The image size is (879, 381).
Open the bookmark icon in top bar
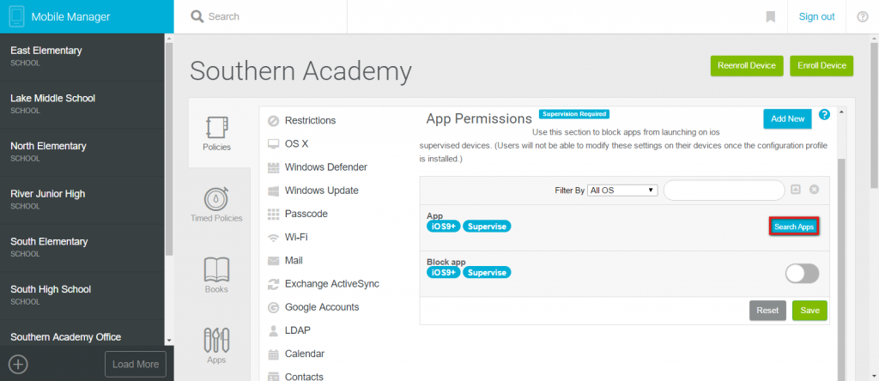pos(770,17)
